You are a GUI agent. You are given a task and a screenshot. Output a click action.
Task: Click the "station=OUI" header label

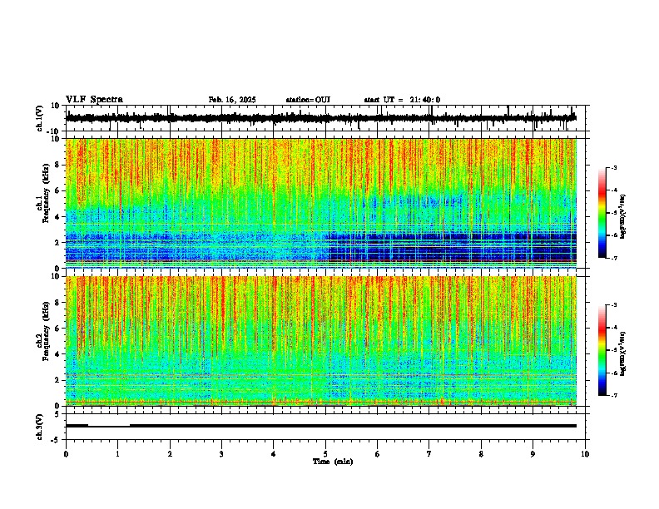(308, 100)
